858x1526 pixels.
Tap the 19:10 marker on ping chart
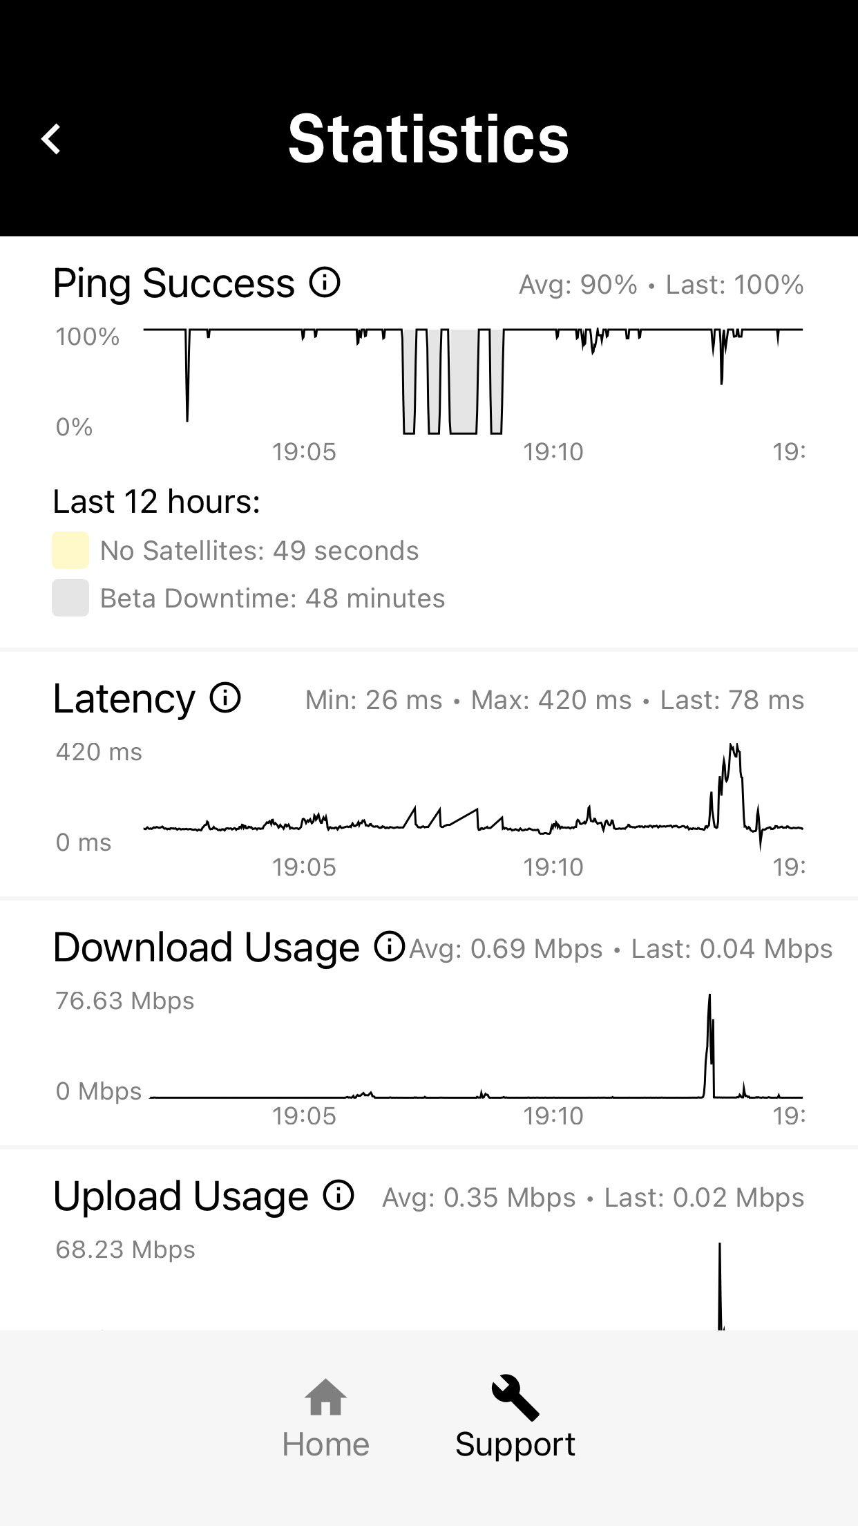pos(553,452)
